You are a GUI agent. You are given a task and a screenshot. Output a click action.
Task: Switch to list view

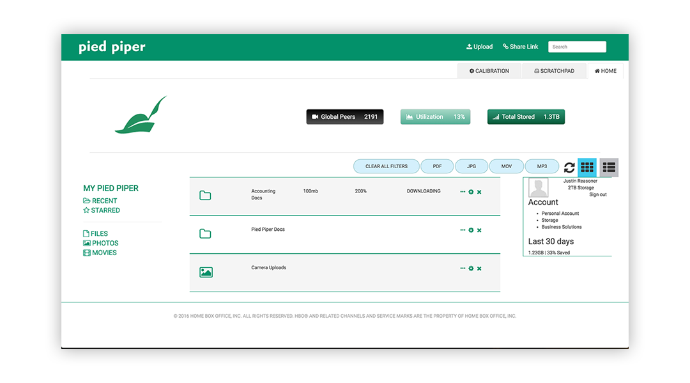pyautogui.click(x=609, y=168)
